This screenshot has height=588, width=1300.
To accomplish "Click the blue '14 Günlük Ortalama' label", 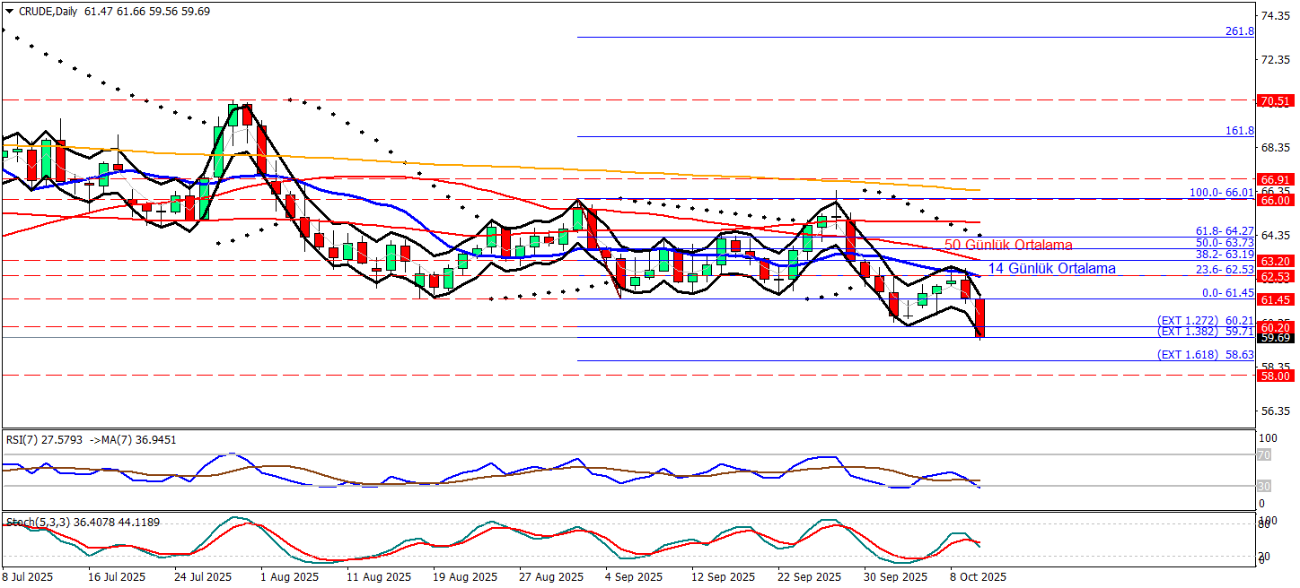I will pos(1051,268).
